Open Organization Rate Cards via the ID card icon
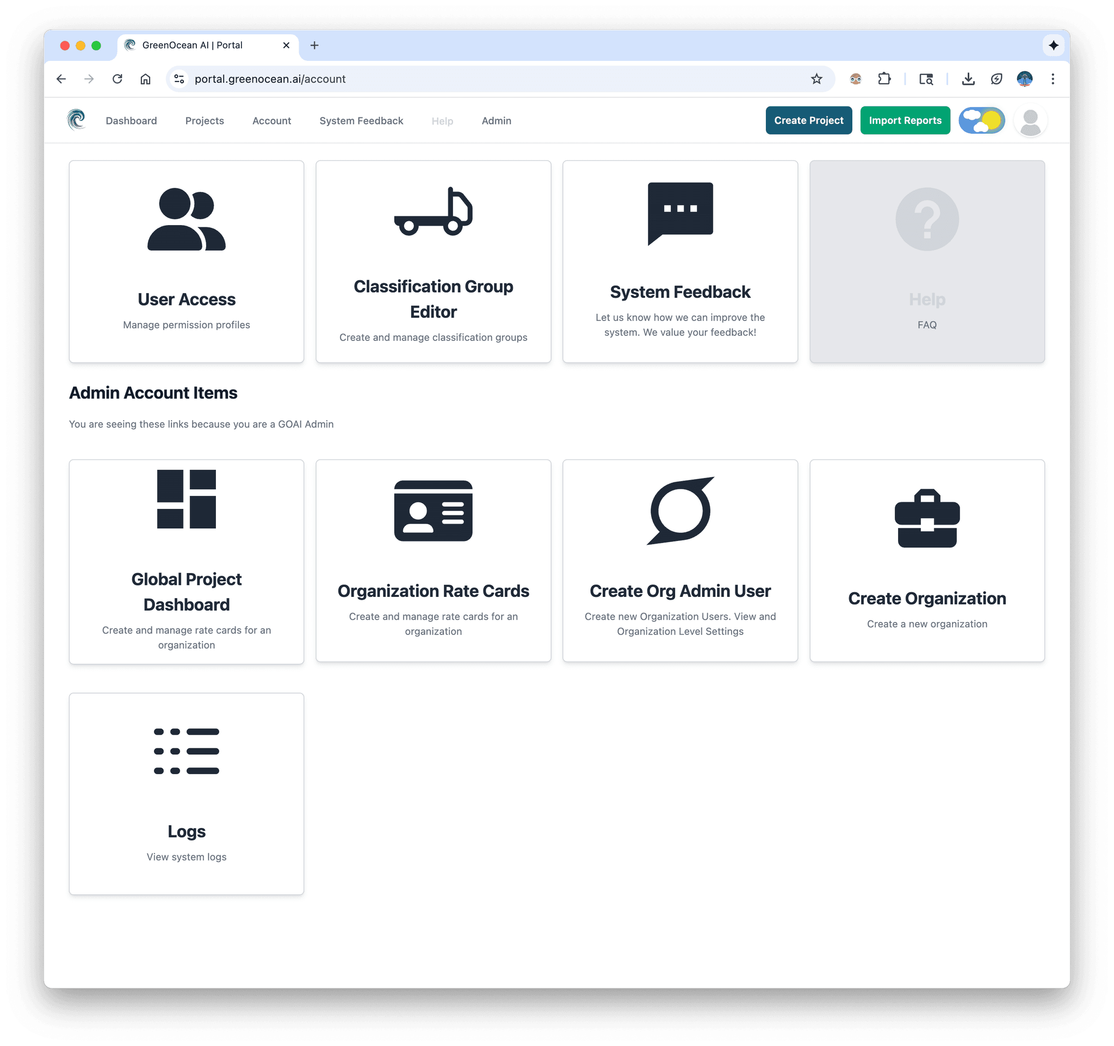1114x1046 pixels. click(x=433, y=511)
